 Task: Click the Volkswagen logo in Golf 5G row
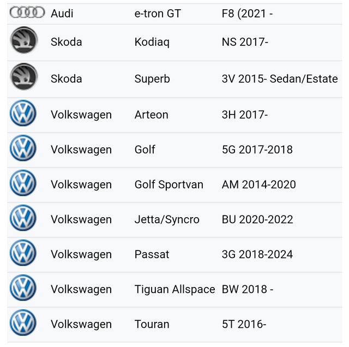(x=23, y=149)
